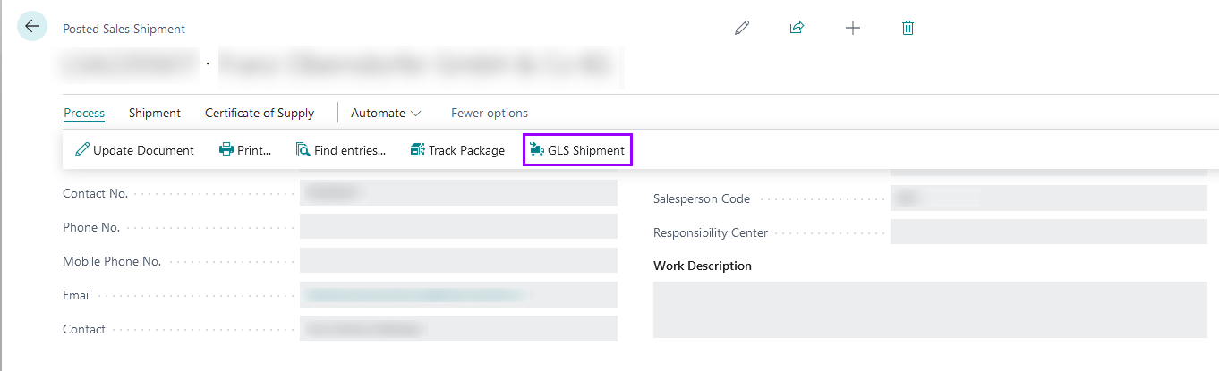Click the Responsibility Center field
Screen dimensions: 1219x371
click(x=1049, y=232)
